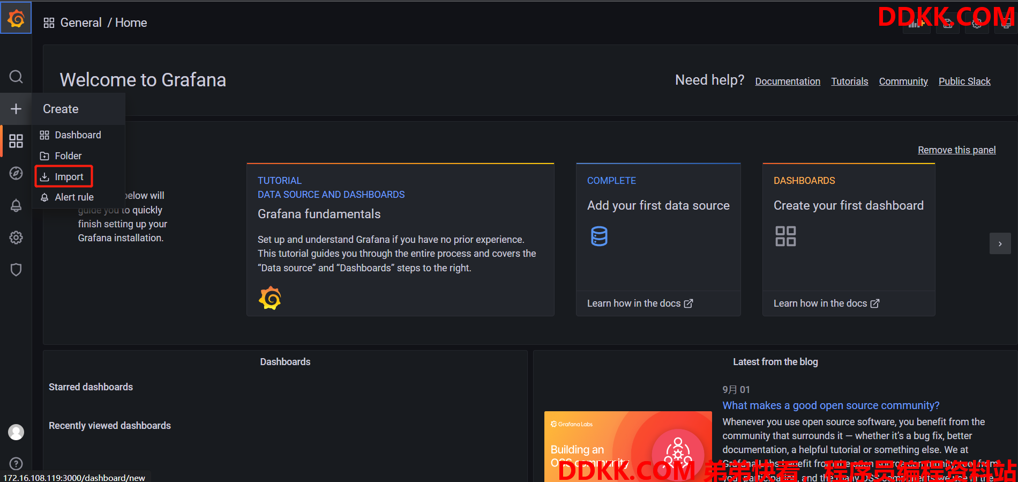1018x482 pixels.
Task: Open the Documentation link
Action: 788,81
